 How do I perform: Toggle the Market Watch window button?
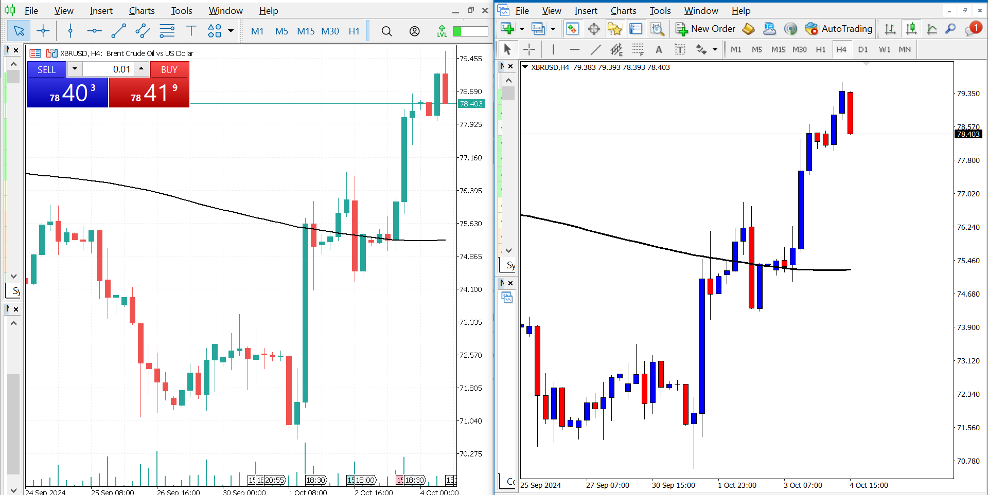click(572, 29)
